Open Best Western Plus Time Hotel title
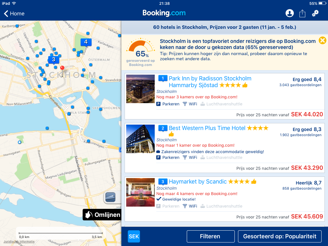This screenshot has width=328, height=246. tap(207, 128)
